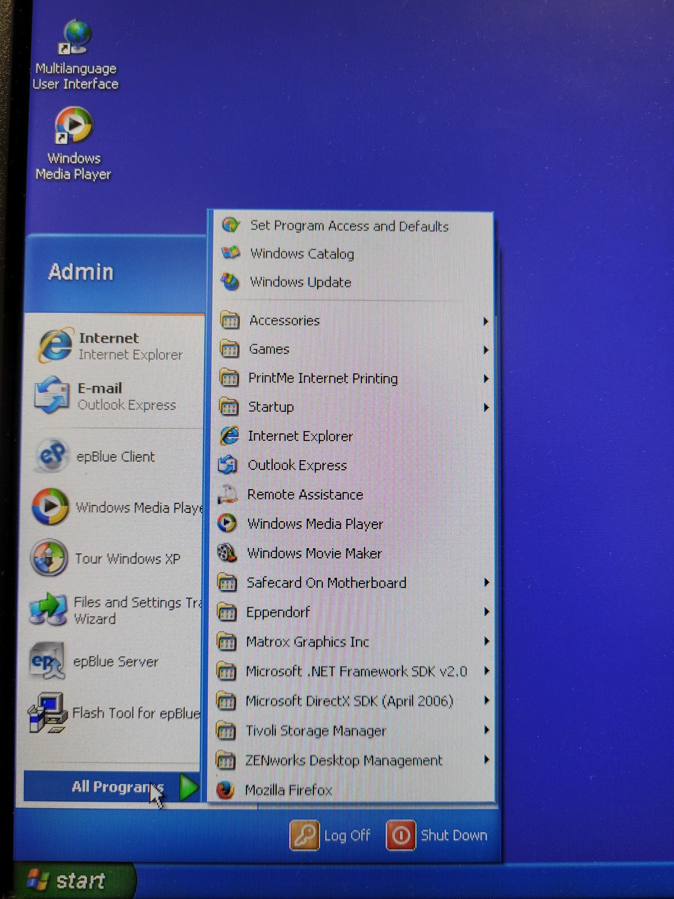This screenshot has height=899, width=674.
Task: Expand the Eppendorf submenu arrow
Action: (486, 612)
